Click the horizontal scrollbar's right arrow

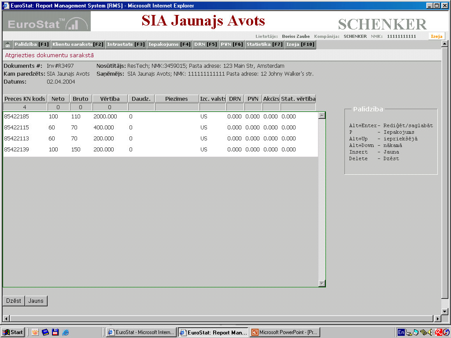pos(437,319)
